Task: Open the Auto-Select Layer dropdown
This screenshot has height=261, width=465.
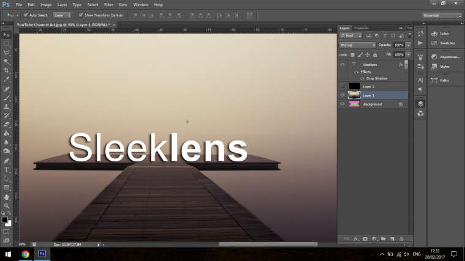Action: (62, 15)
